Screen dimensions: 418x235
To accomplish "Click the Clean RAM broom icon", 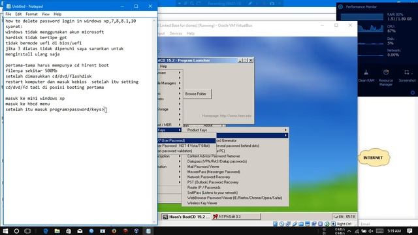I will (366, 72).
